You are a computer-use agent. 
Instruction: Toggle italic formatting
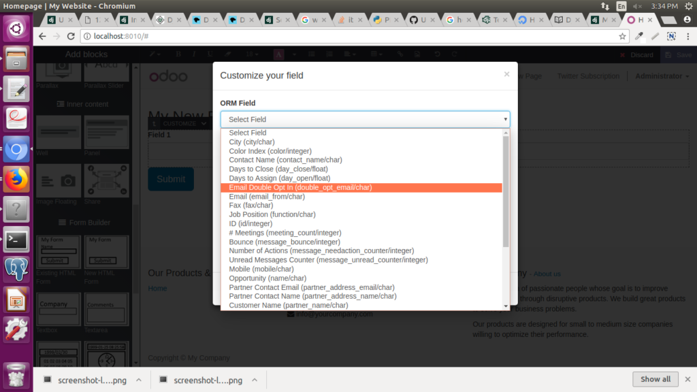(x=193, y=54)
